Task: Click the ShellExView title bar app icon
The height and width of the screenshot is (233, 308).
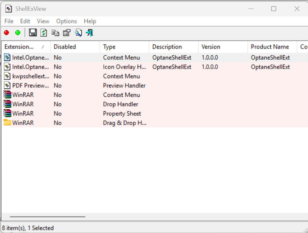Action: tap(9, 9)
